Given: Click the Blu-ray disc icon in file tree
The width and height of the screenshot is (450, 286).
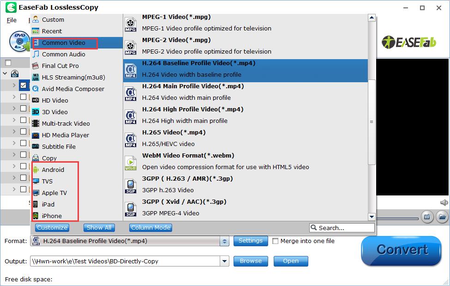Looking at the screenshot, I should click(15, 73).
